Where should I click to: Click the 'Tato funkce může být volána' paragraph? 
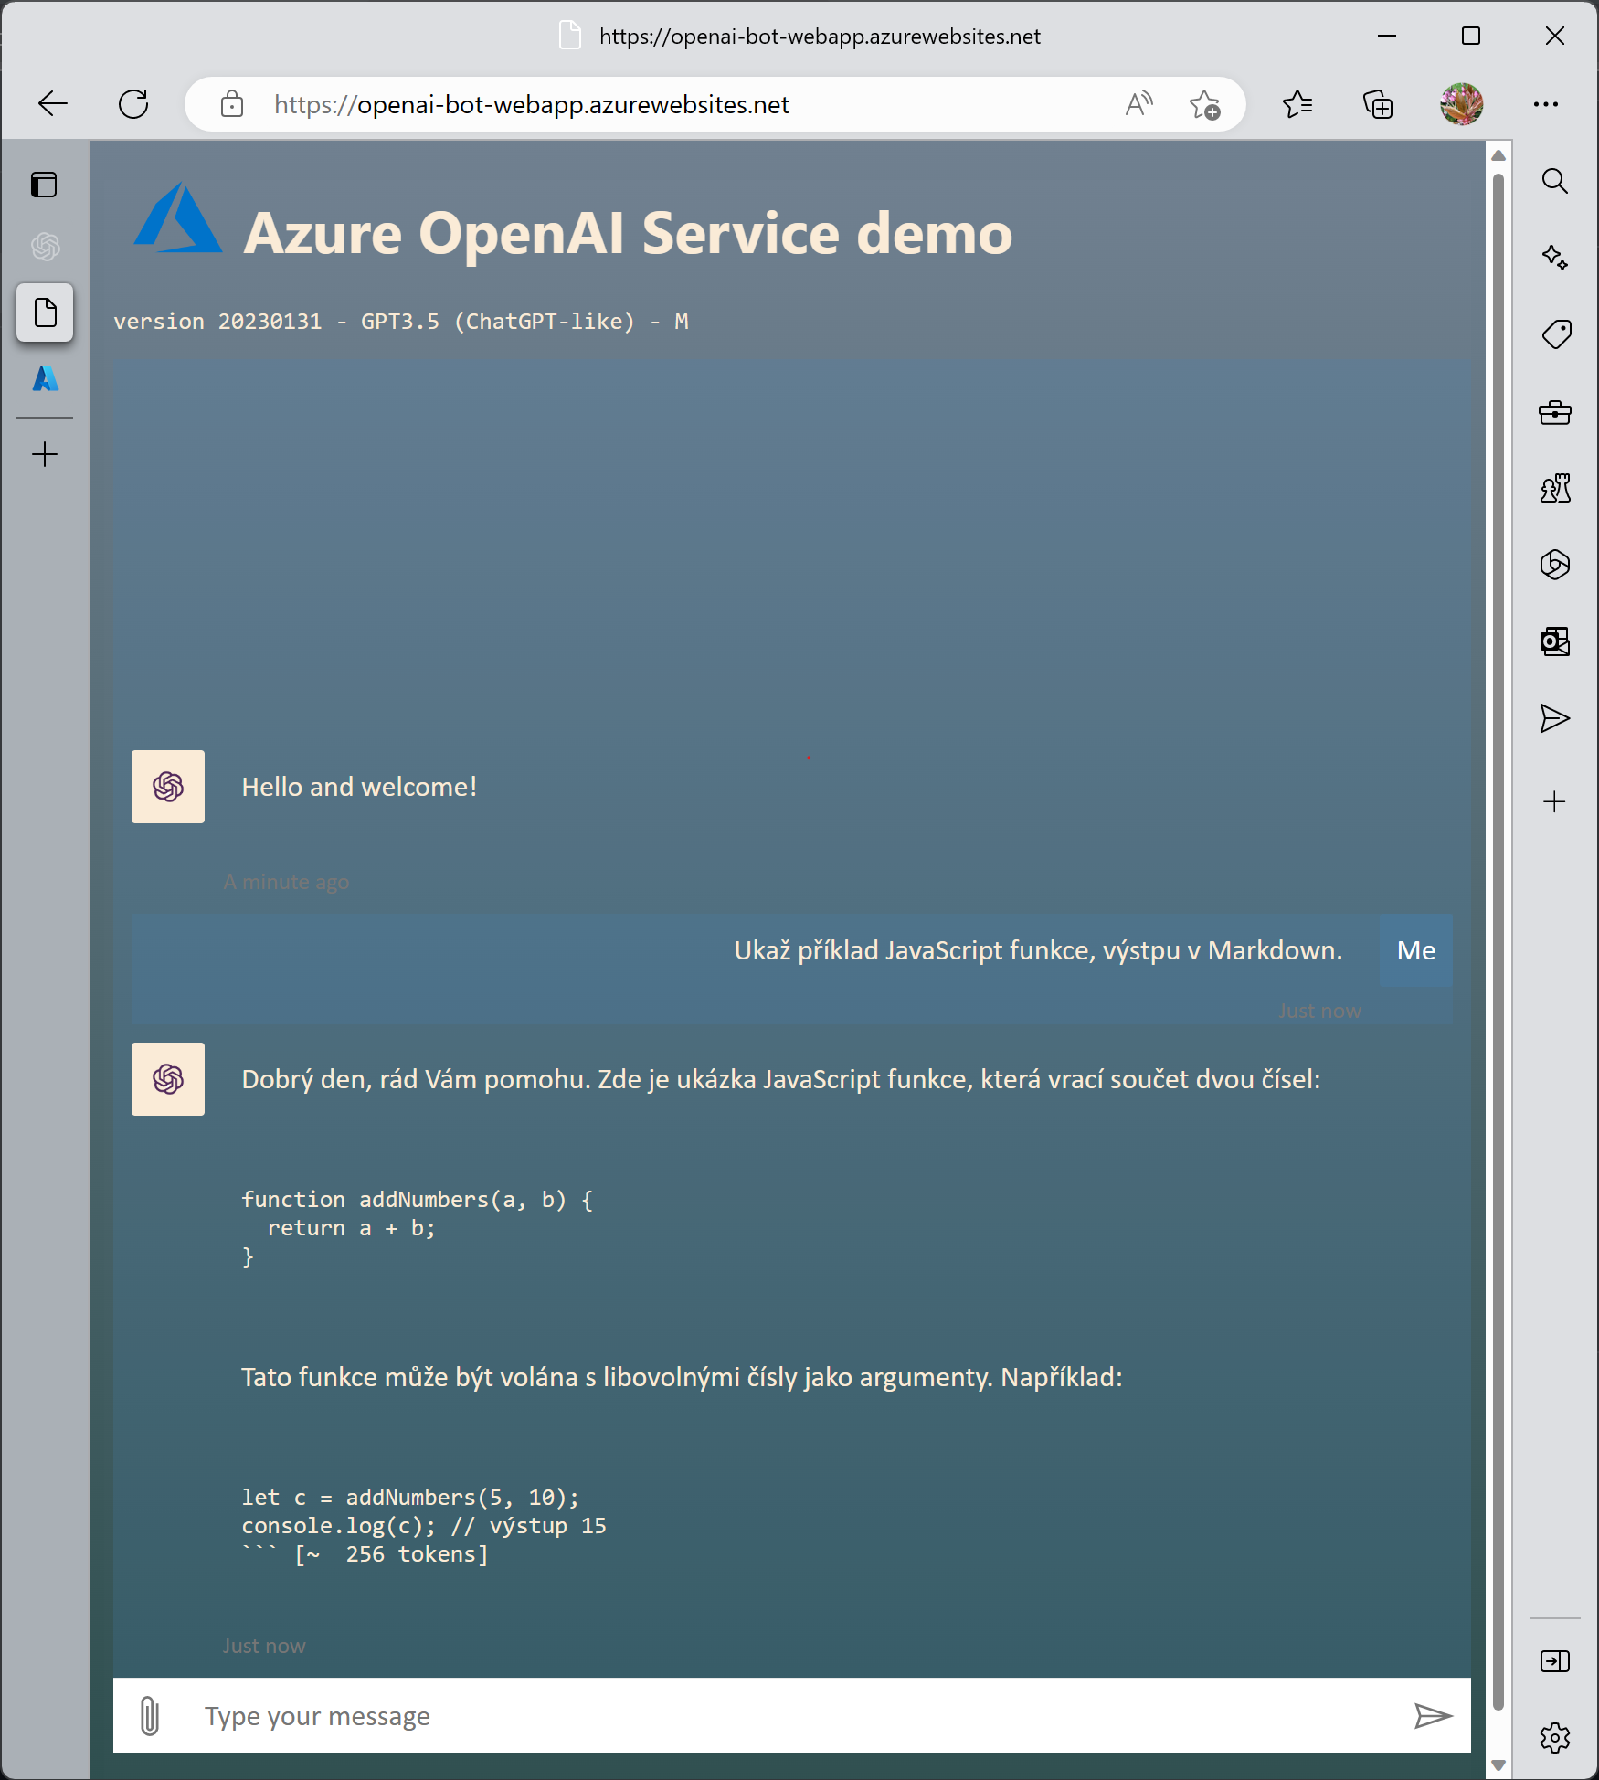point(682,1377)
